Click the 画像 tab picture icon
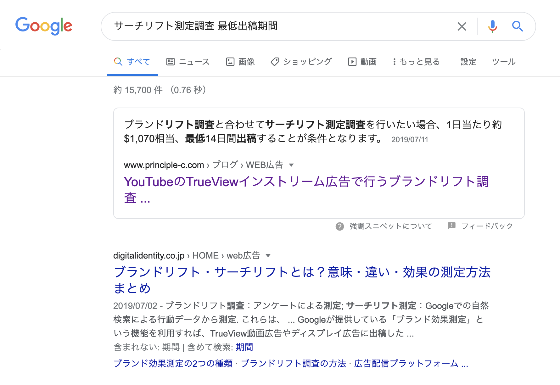This screenshot has height=385, width=560. [x=230, y=62]
